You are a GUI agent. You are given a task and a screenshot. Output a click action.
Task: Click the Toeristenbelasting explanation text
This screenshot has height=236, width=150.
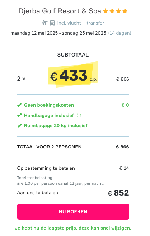[60, 181]
